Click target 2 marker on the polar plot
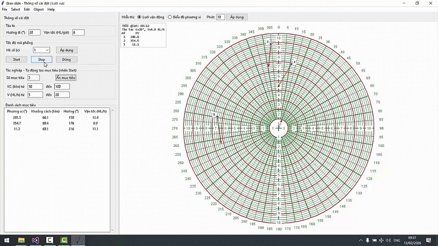438x246 pixels. [271, 44]
